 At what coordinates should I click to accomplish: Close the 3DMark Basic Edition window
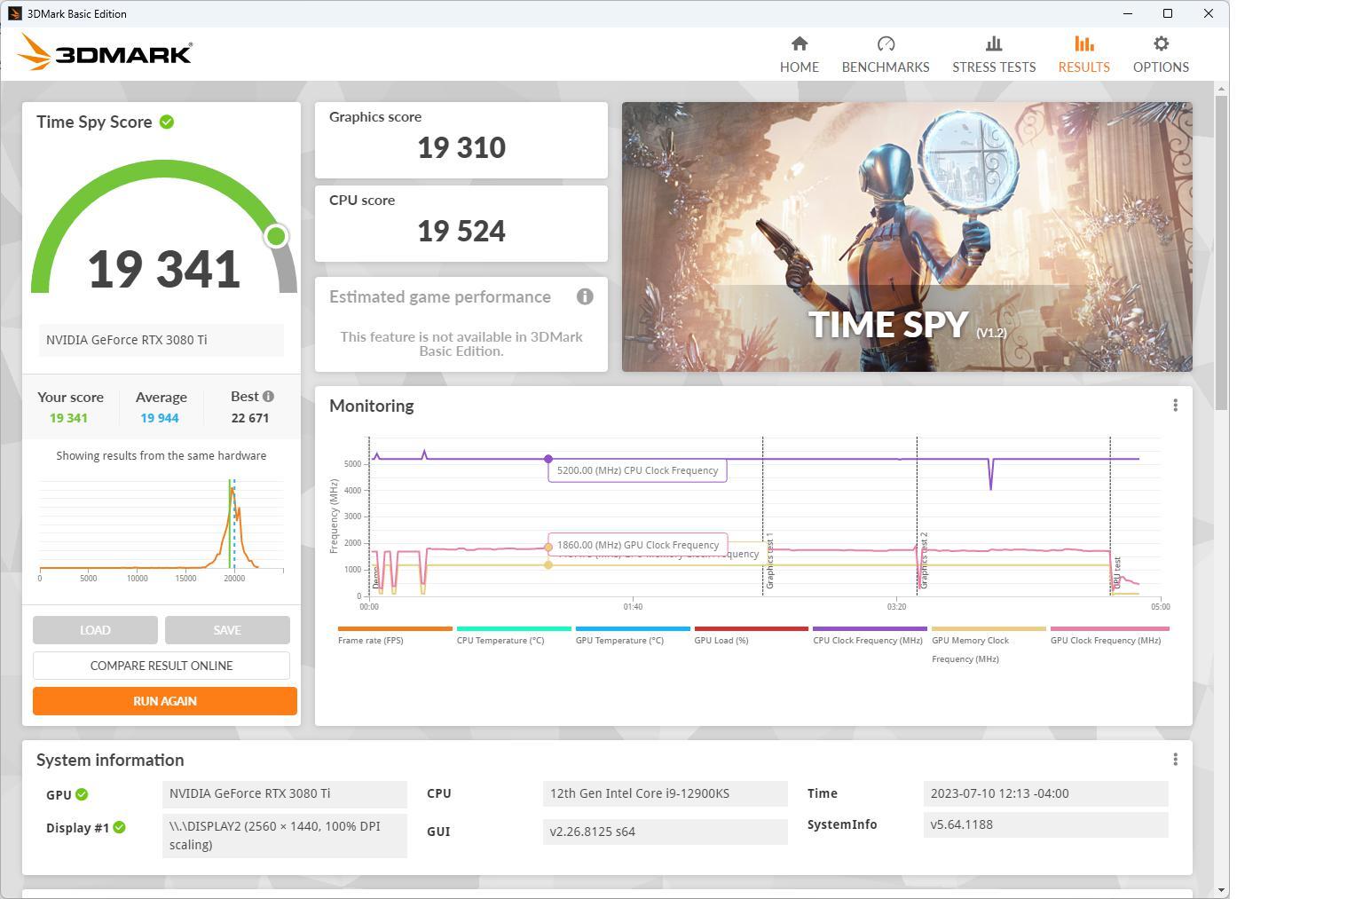[1209, 13]
